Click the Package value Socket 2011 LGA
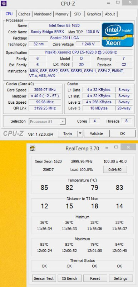 [64, 38]
